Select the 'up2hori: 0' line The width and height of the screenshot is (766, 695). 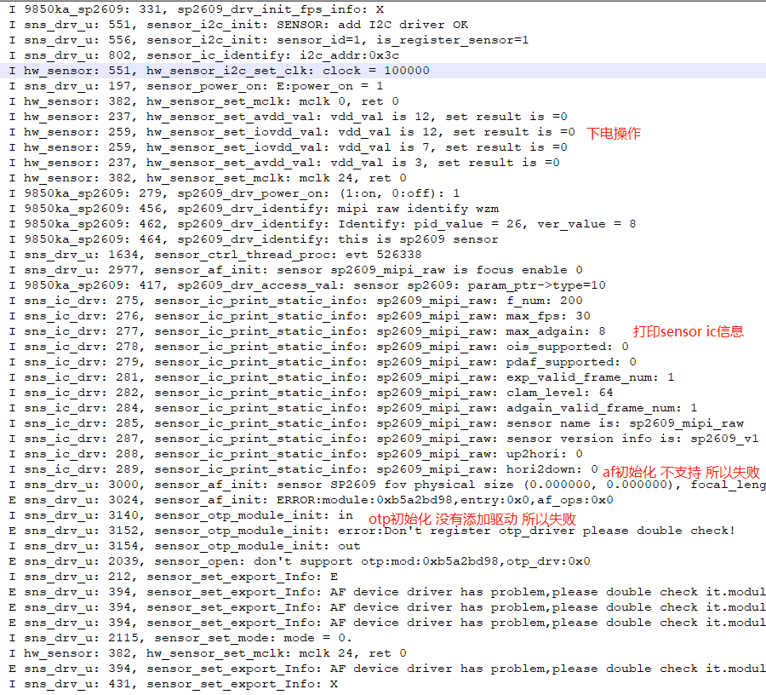pyautogui.click(x=296, y=454)
